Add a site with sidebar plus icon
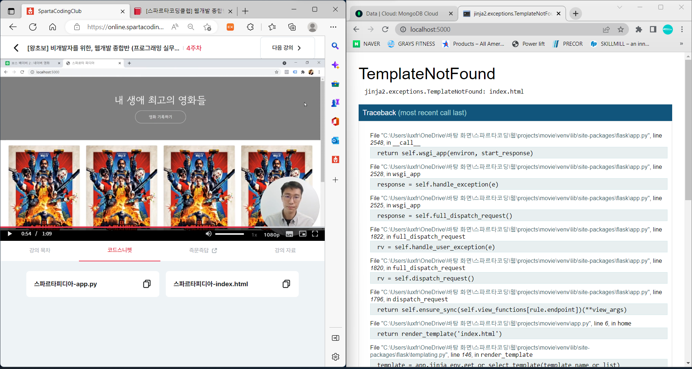The image size is (692, 369). (336, 180)
